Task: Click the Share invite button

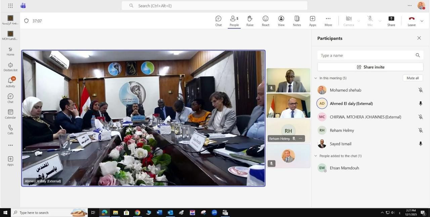Action: coord(370,67)
